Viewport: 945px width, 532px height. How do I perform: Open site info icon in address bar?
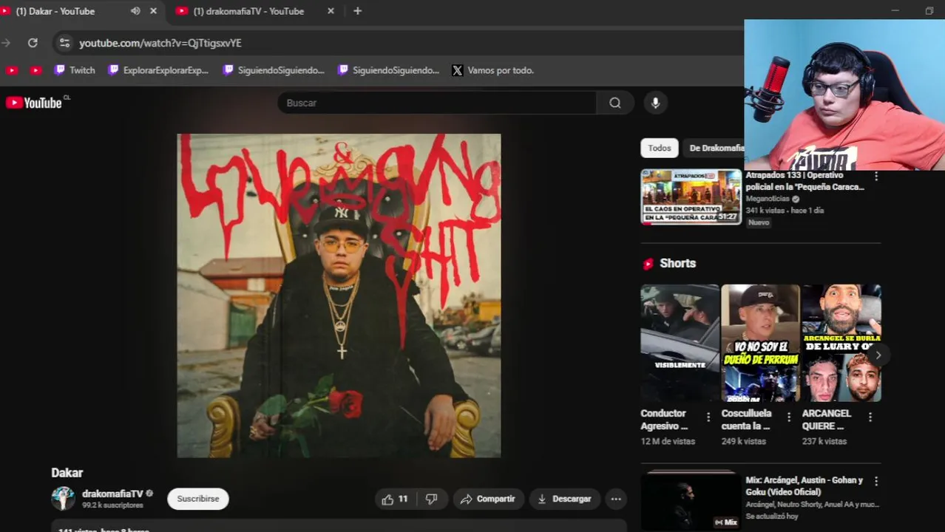pos(64,43)
